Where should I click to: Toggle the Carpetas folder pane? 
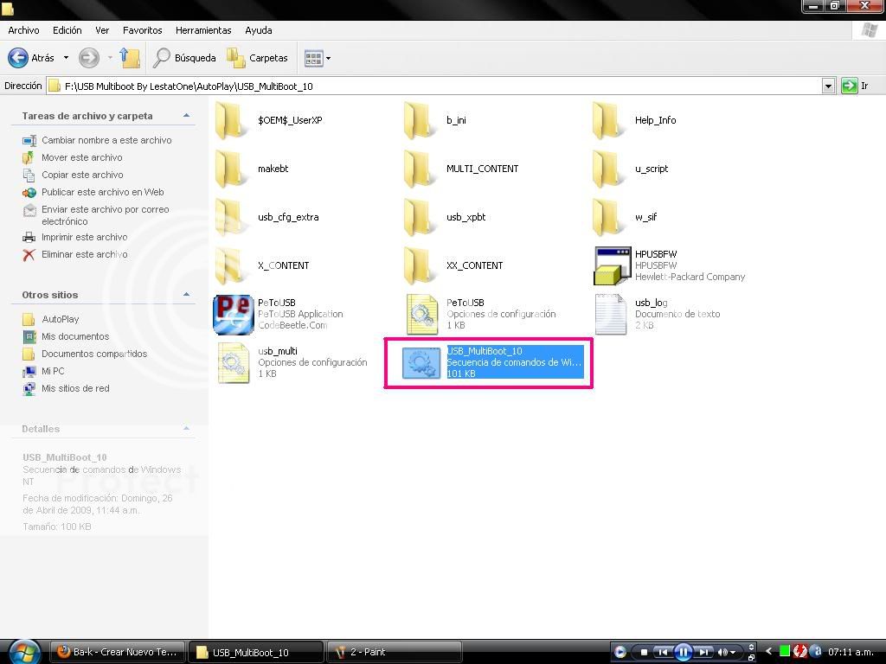click(x=258, y=58)
